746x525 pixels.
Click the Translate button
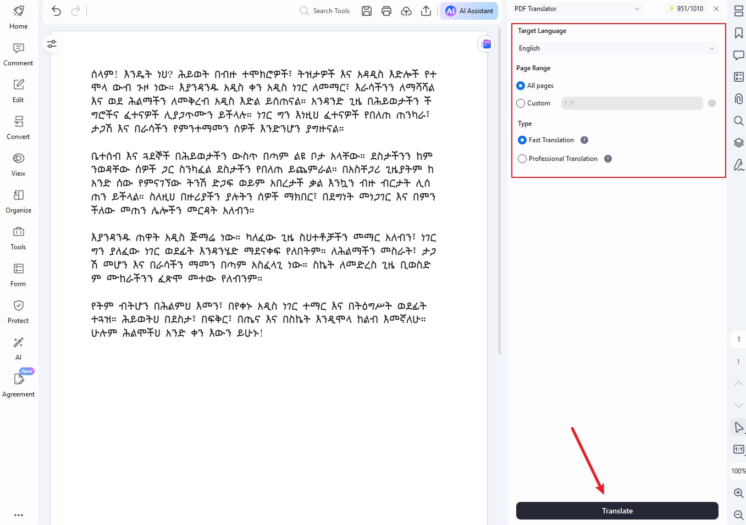[617, 511]
